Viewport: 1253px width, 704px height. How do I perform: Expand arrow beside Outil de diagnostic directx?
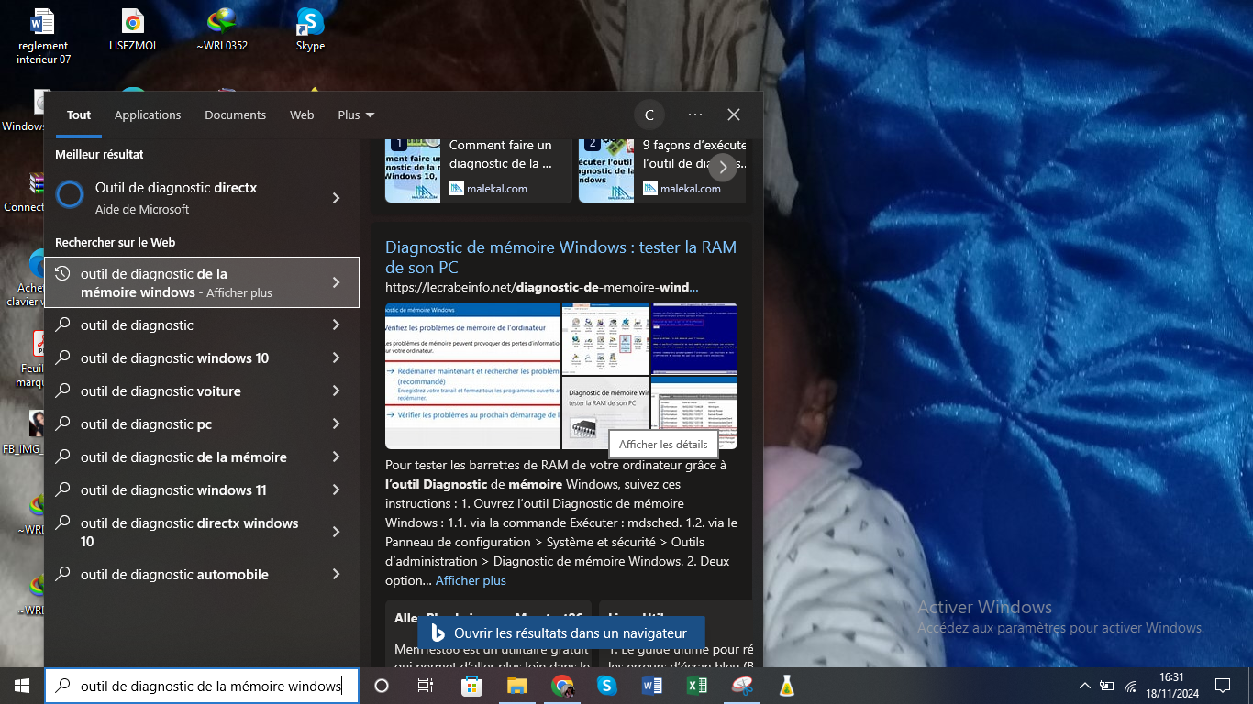coord(337,198)
